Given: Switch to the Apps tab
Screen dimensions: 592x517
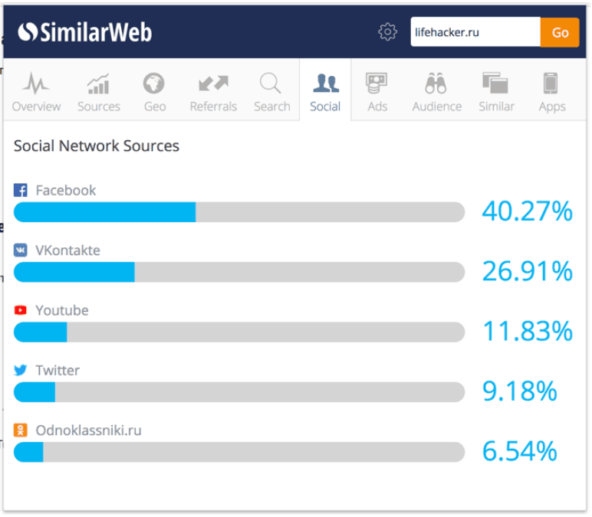Looking at the screenshot, I should tap(552, 92).
